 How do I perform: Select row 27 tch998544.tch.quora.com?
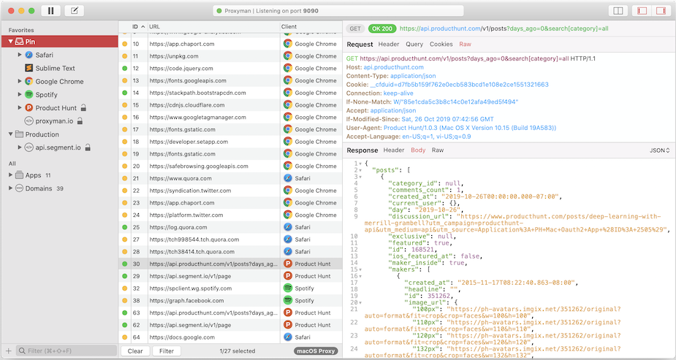tap(231, 240)
